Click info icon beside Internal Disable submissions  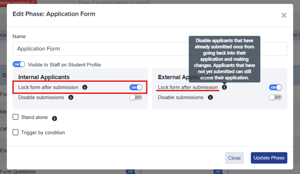[x=71, y=97]
